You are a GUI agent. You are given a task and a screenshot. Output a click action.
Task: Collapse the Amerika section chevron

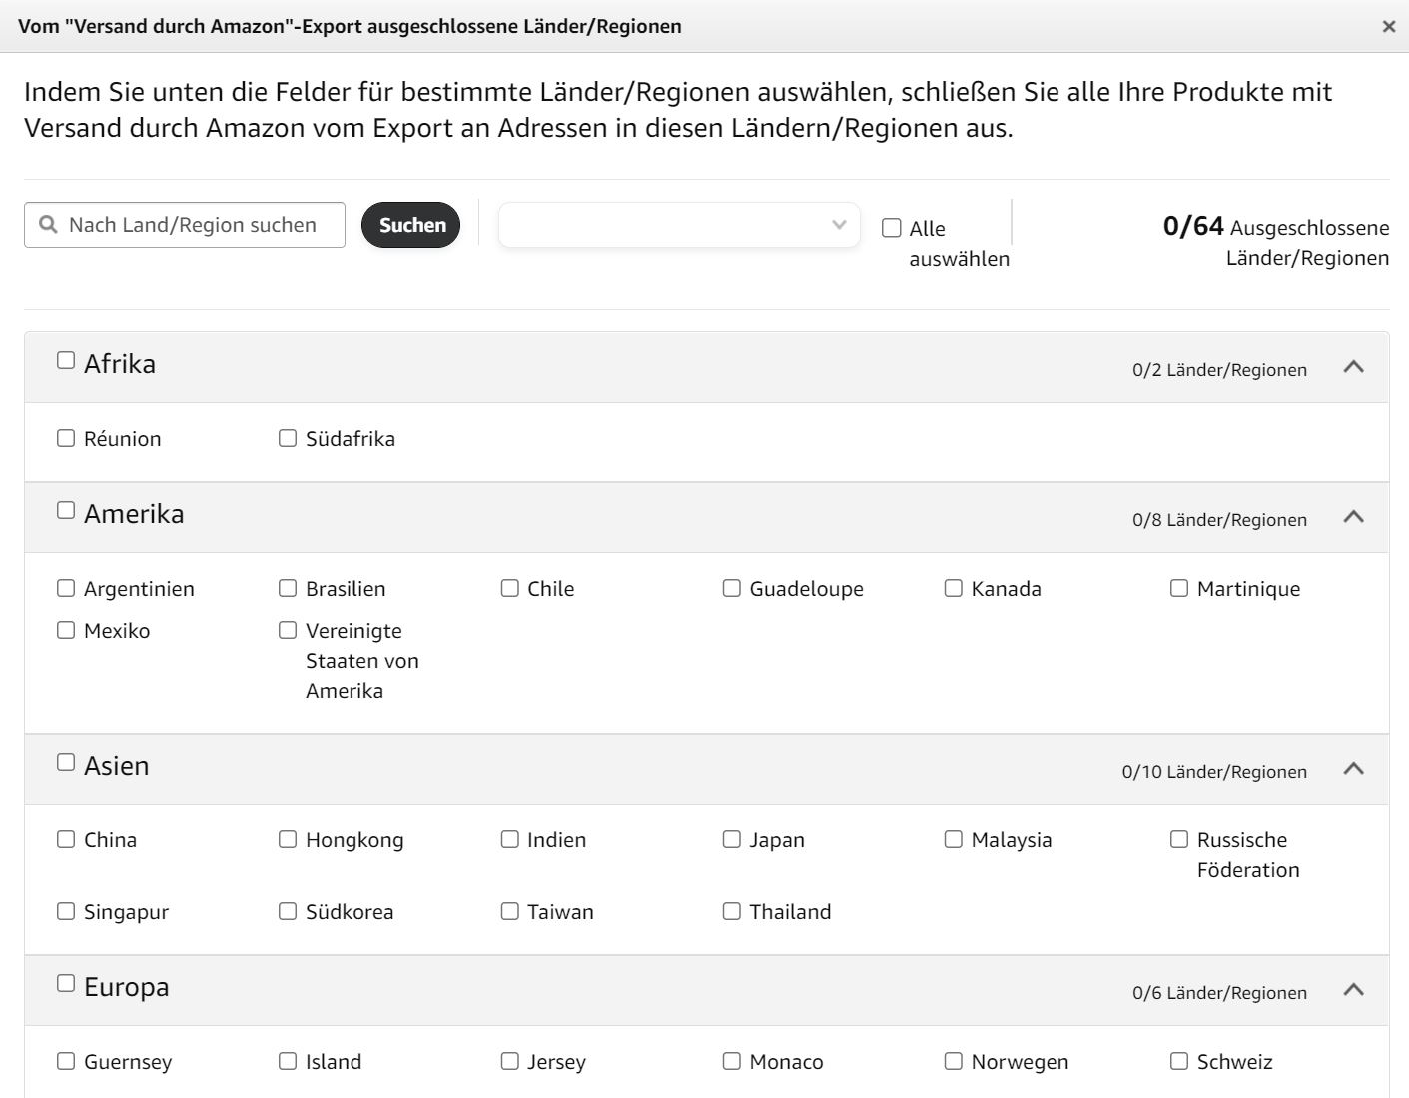coord(1354,517)
